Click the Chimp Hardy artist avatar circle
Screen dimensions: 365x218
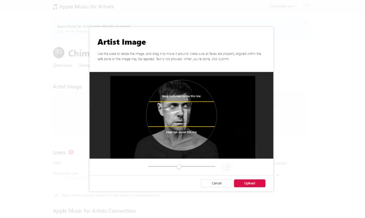tap(58, 52)
